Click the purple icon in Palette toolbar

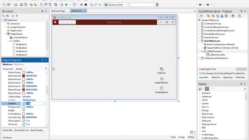[207, 89]
